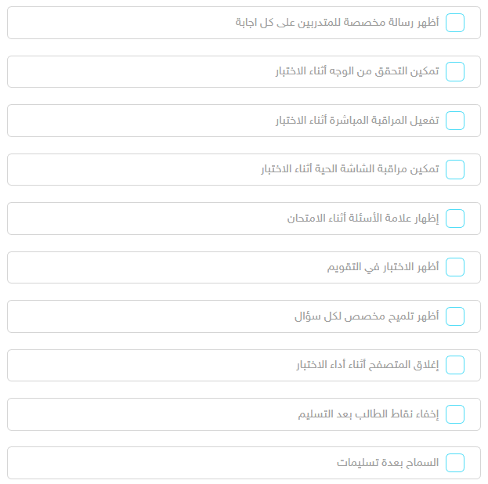Click the 'السماح بعدة تسليمات' label text
The height and width of the screenshot is (484, 488).
(x=388, y=463)
